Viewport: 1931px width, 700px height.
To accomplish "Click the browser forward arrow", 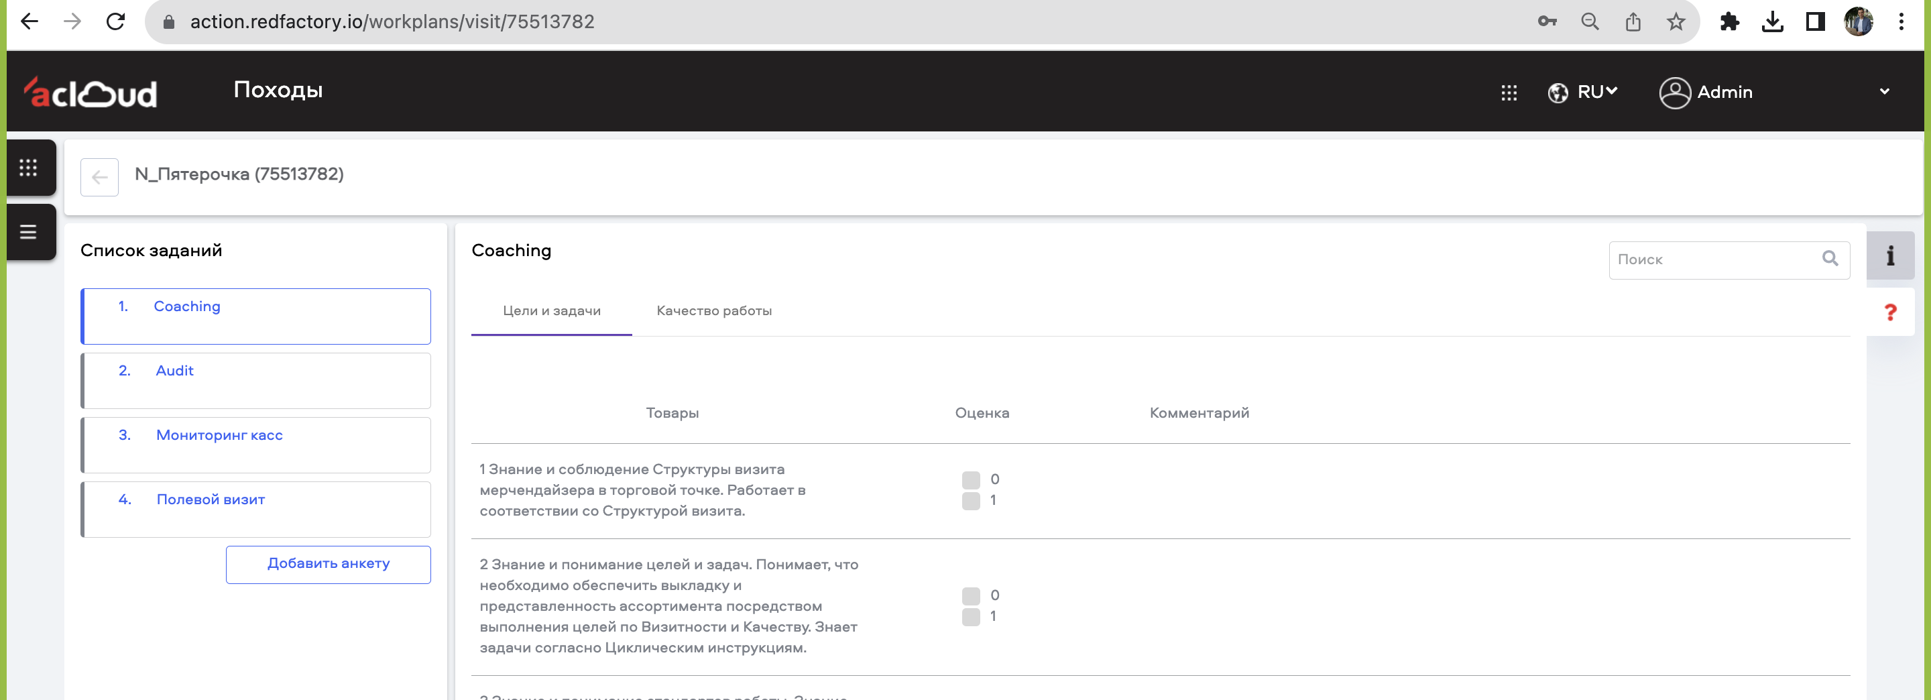I will point(72,21).
